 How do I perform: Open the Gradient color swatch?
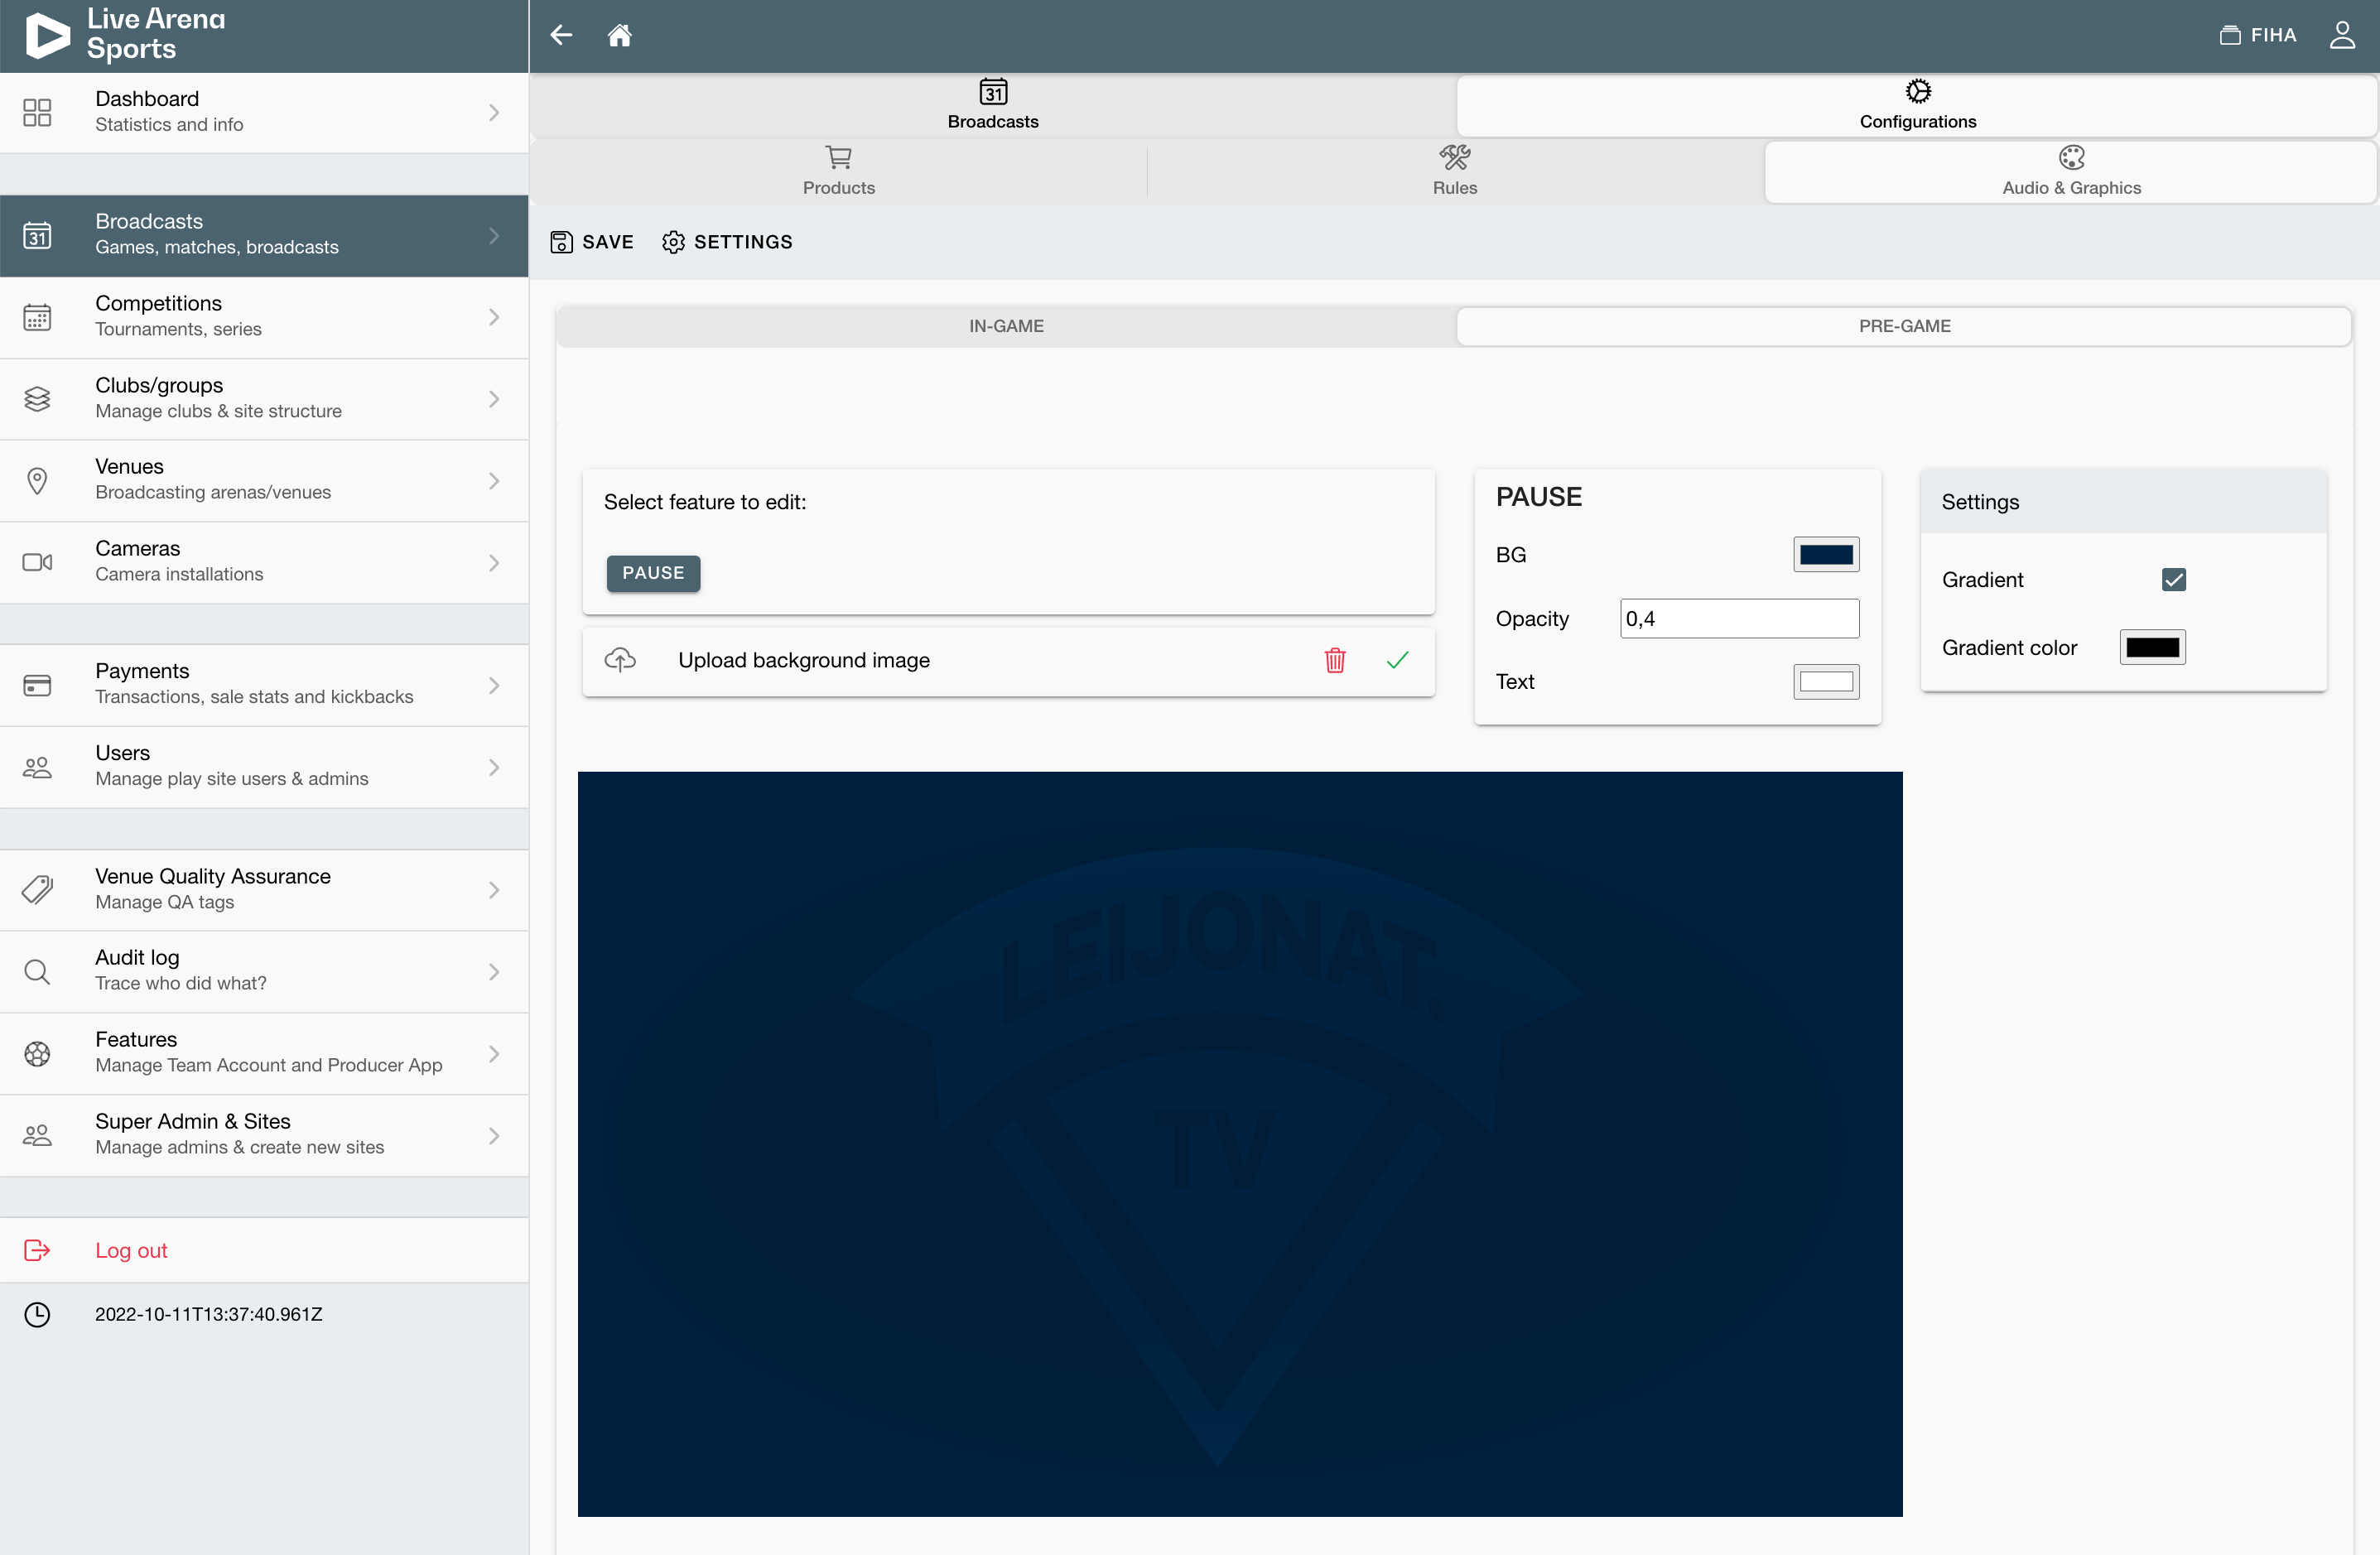[2152, 647]
